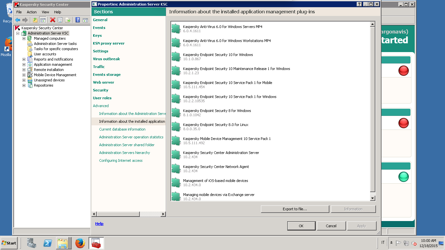Expand the Repositories node
The height and width of the screenshot is (250, 445).
coord(24,85)
